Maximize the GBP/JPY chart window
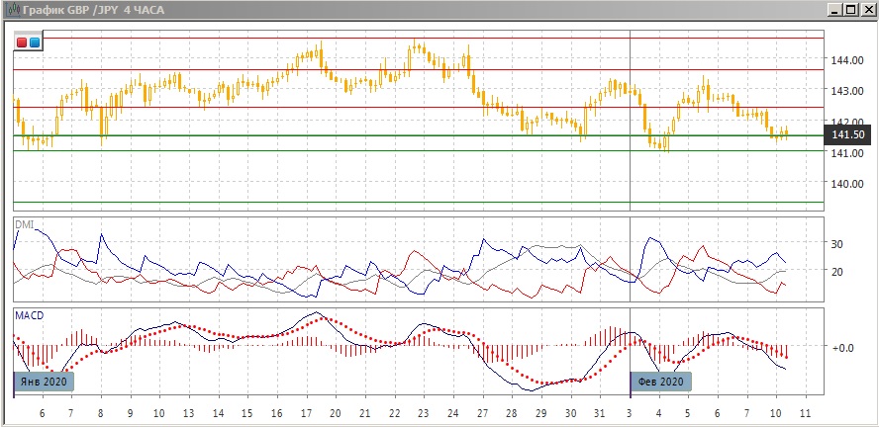 coord(850,10)
